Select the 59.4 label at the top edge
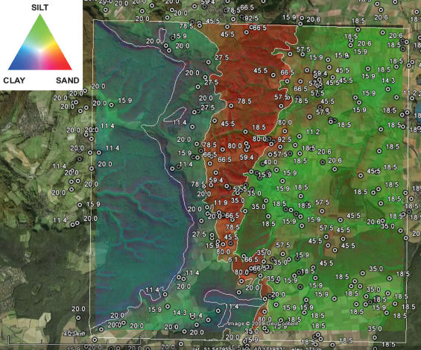This screenshot has height=350, width=421. point(208,2)
